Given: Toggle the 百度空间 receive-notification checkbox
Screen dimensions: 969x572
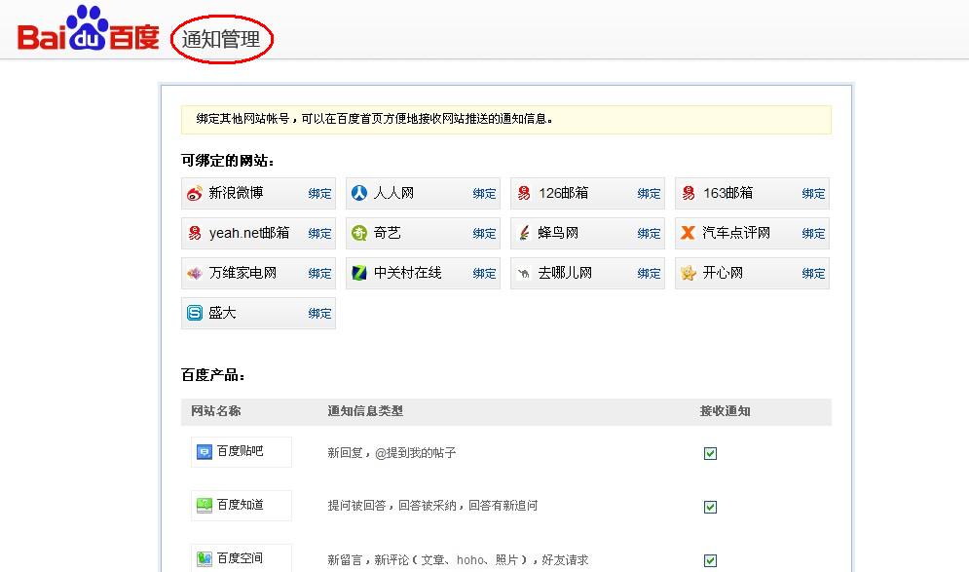Looking at the screenshot, I should tap(710, 560).
